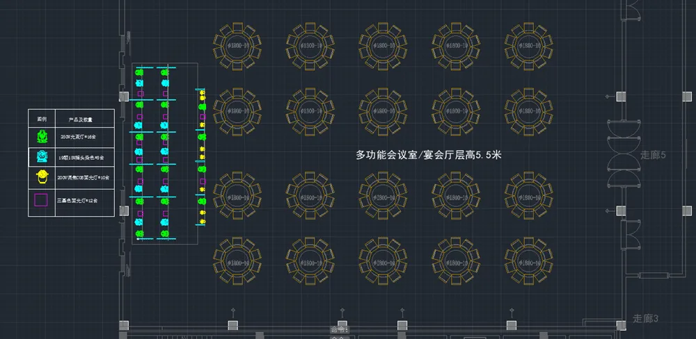696x339 pixels.
Task: Select the 走廊5 corridor label
Action: 653,155
